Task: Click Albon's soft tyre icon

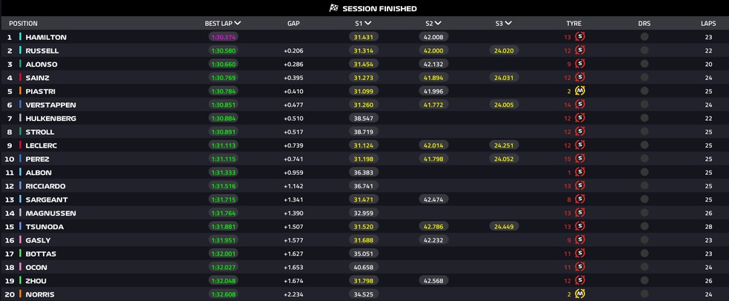Action: [x=580, y=172]
